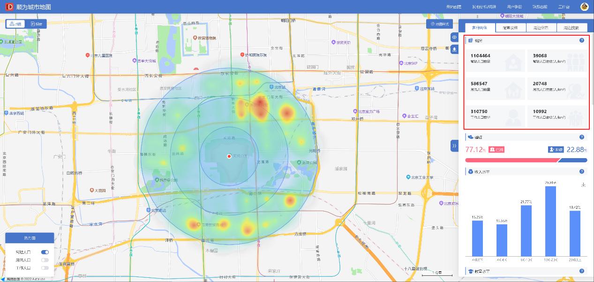The width and height of the screenshot is (594, 282).
Task: Click the 顺为城市地图 red logo icon
Action: pos(8,7)
